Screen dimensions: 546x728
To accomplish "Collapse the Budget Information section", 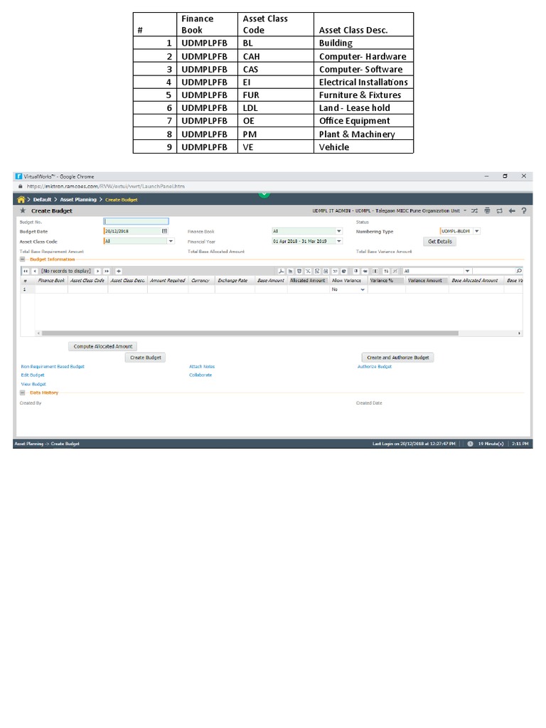I will pyautogui.click(x=23, y=259).
